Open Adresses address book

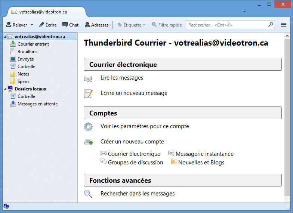point(96,25)
